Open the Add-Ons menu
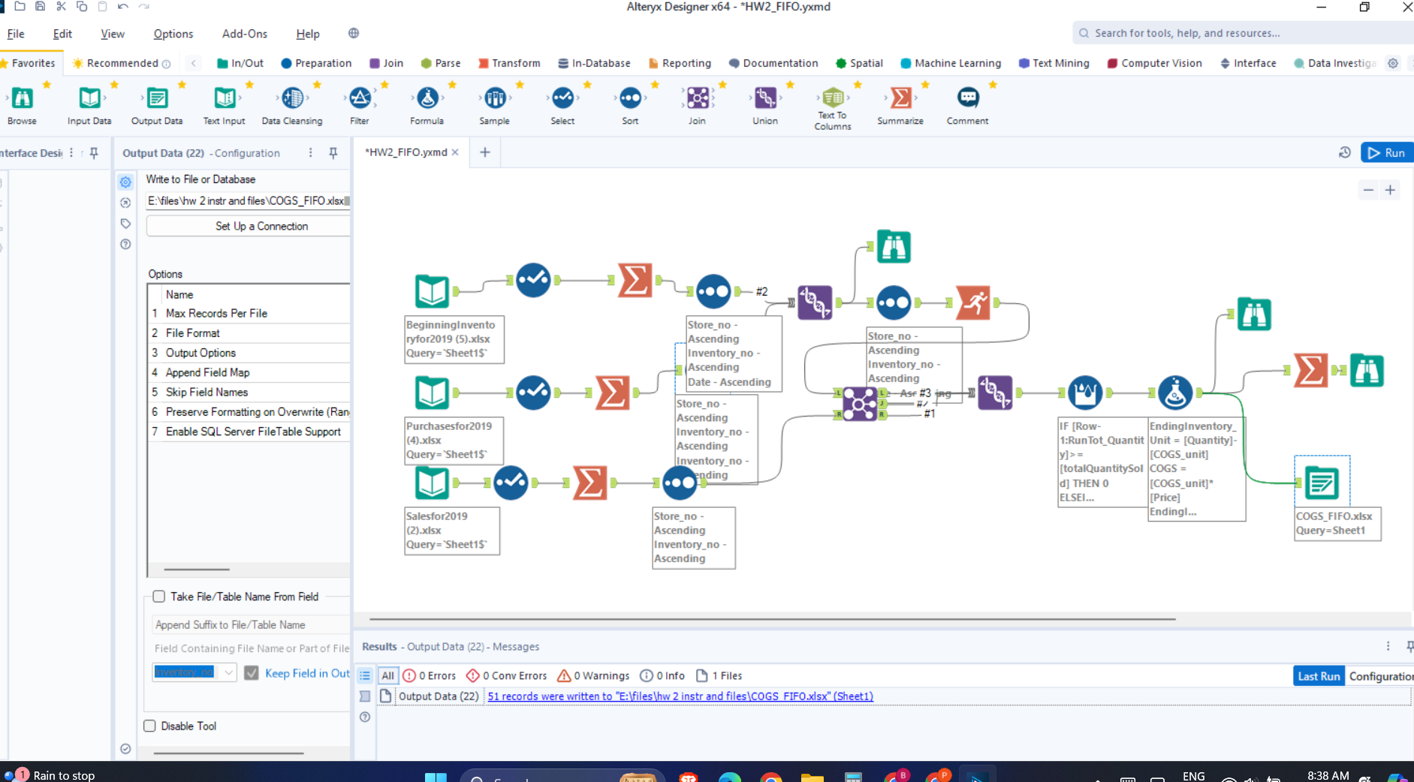Screen dimensions: 1414x782 [x=244, y=34]
